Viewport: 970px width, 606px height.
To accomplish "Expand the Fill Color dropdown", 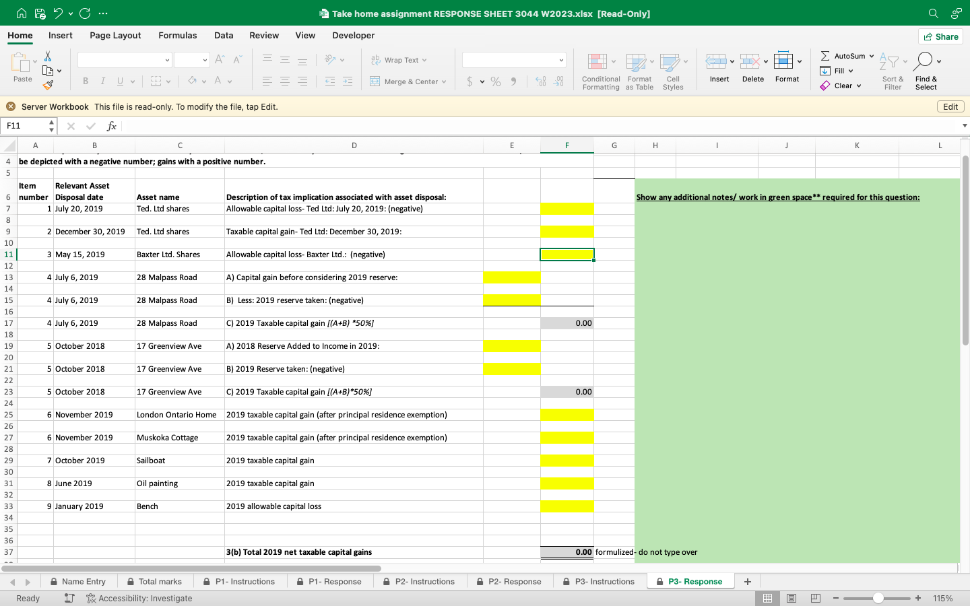I will (204, 81).
